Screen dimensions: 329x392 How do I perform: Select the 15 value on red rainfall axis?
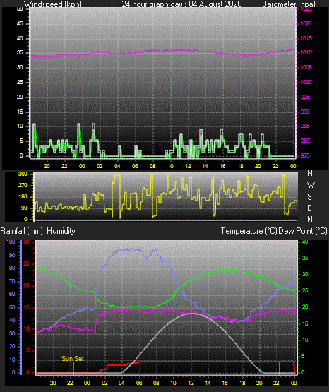pyautogui.click(x=27, y=307)
